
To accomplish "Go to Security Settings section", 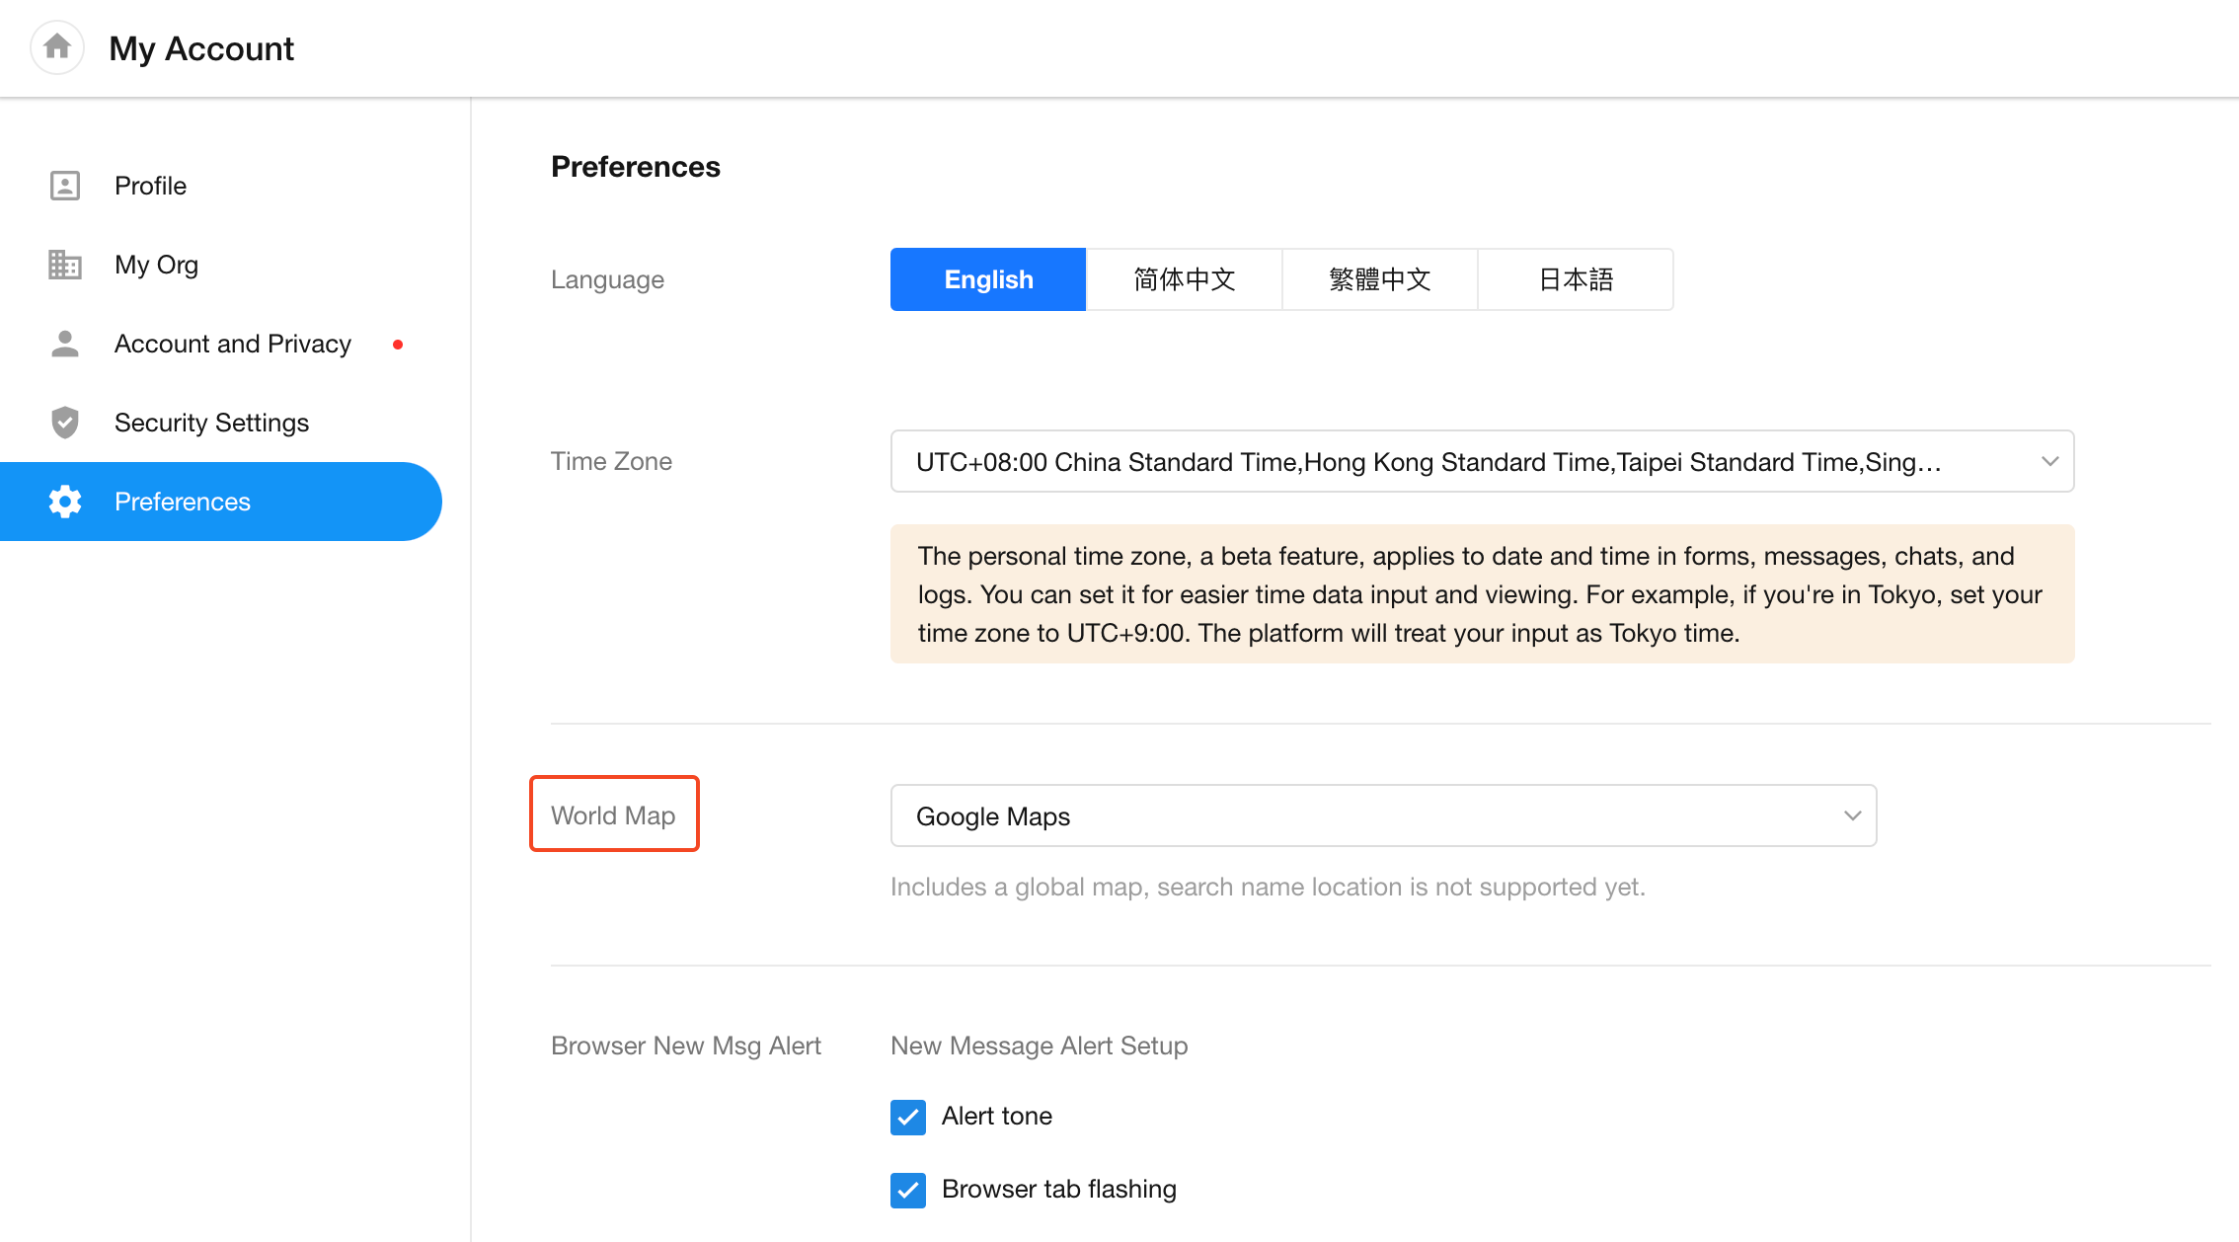I will tap(211, 423).
